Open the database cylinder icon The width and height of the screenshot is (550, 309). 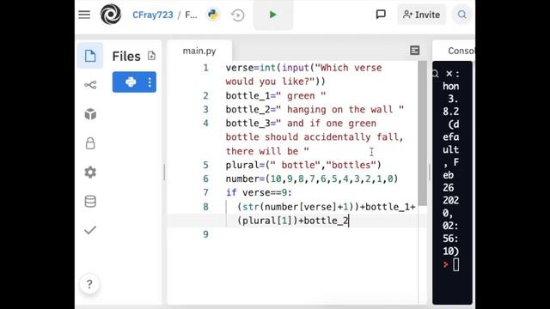pos(90,201)
